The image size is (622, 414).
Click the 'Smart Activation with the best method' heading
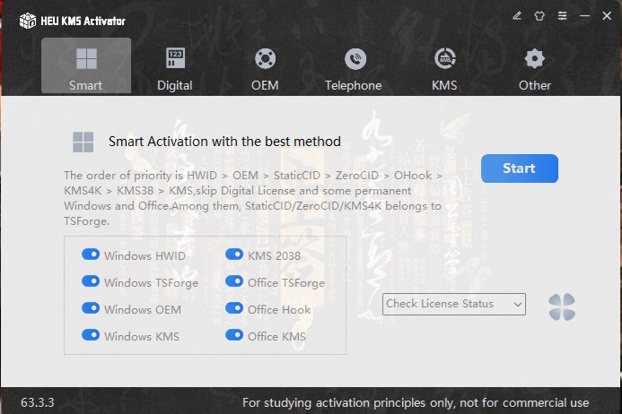click(x=224, y=142)
